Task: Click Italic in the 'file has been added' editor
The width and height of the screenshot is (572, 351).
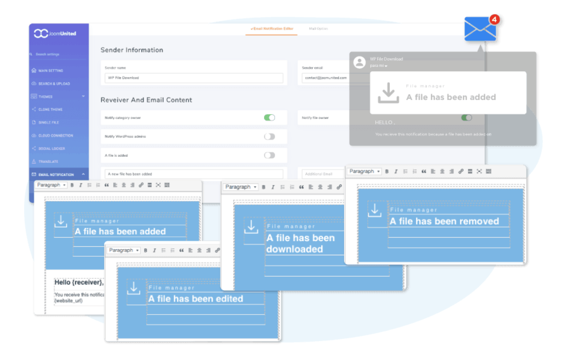Action: click(80, 185)
